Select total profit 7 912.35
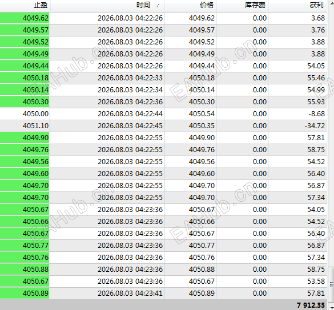This screenshot has height=310, width=334. tap(311, 305)
